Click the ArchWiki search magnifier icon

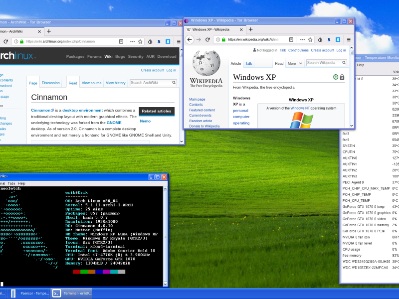[174, 82]
